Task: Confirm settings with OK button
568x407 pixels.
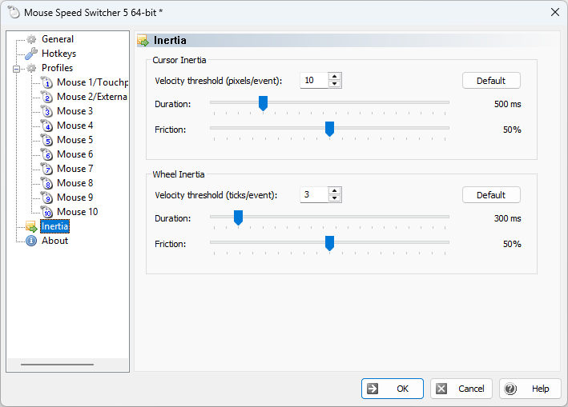Action: (x=393, y=389)
